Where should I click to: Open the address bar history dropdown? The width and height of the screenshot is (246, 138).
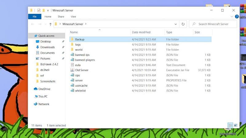coord(176,24)
